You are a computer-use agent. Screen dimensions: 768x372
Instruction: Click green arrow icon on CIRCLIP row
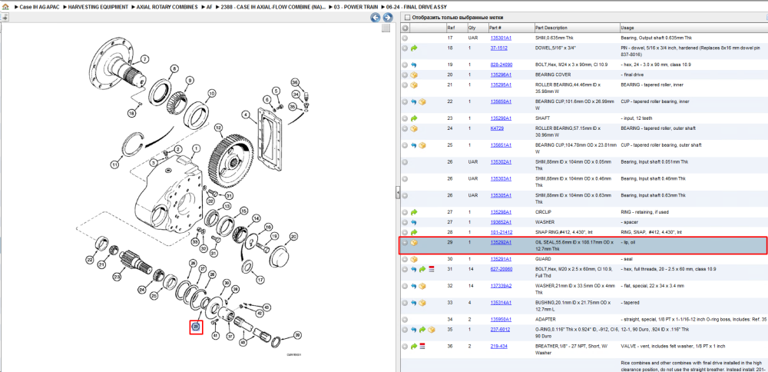pyautogui.click(x=414, y=212)
